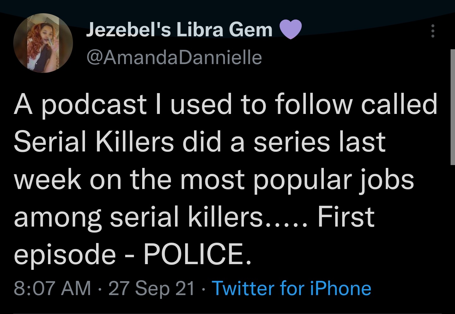Click the word episode in the tweet

65,254
